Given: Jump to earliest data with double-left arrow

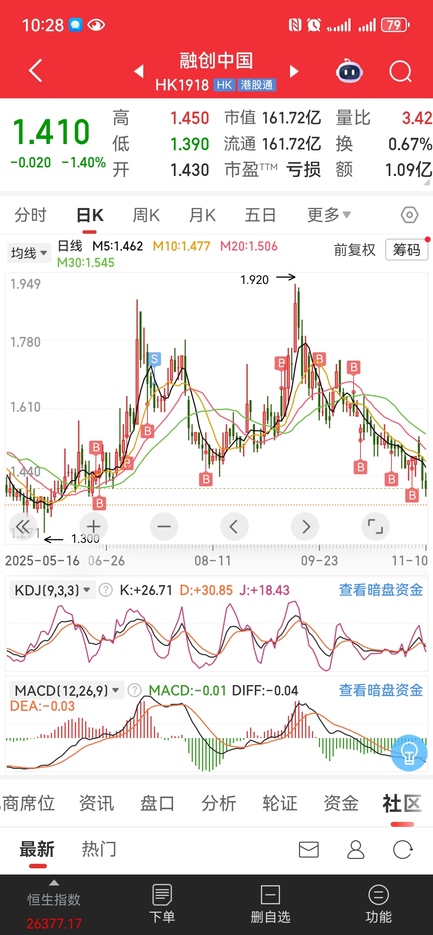Looking at the screenshot, I should pos(23,526).
